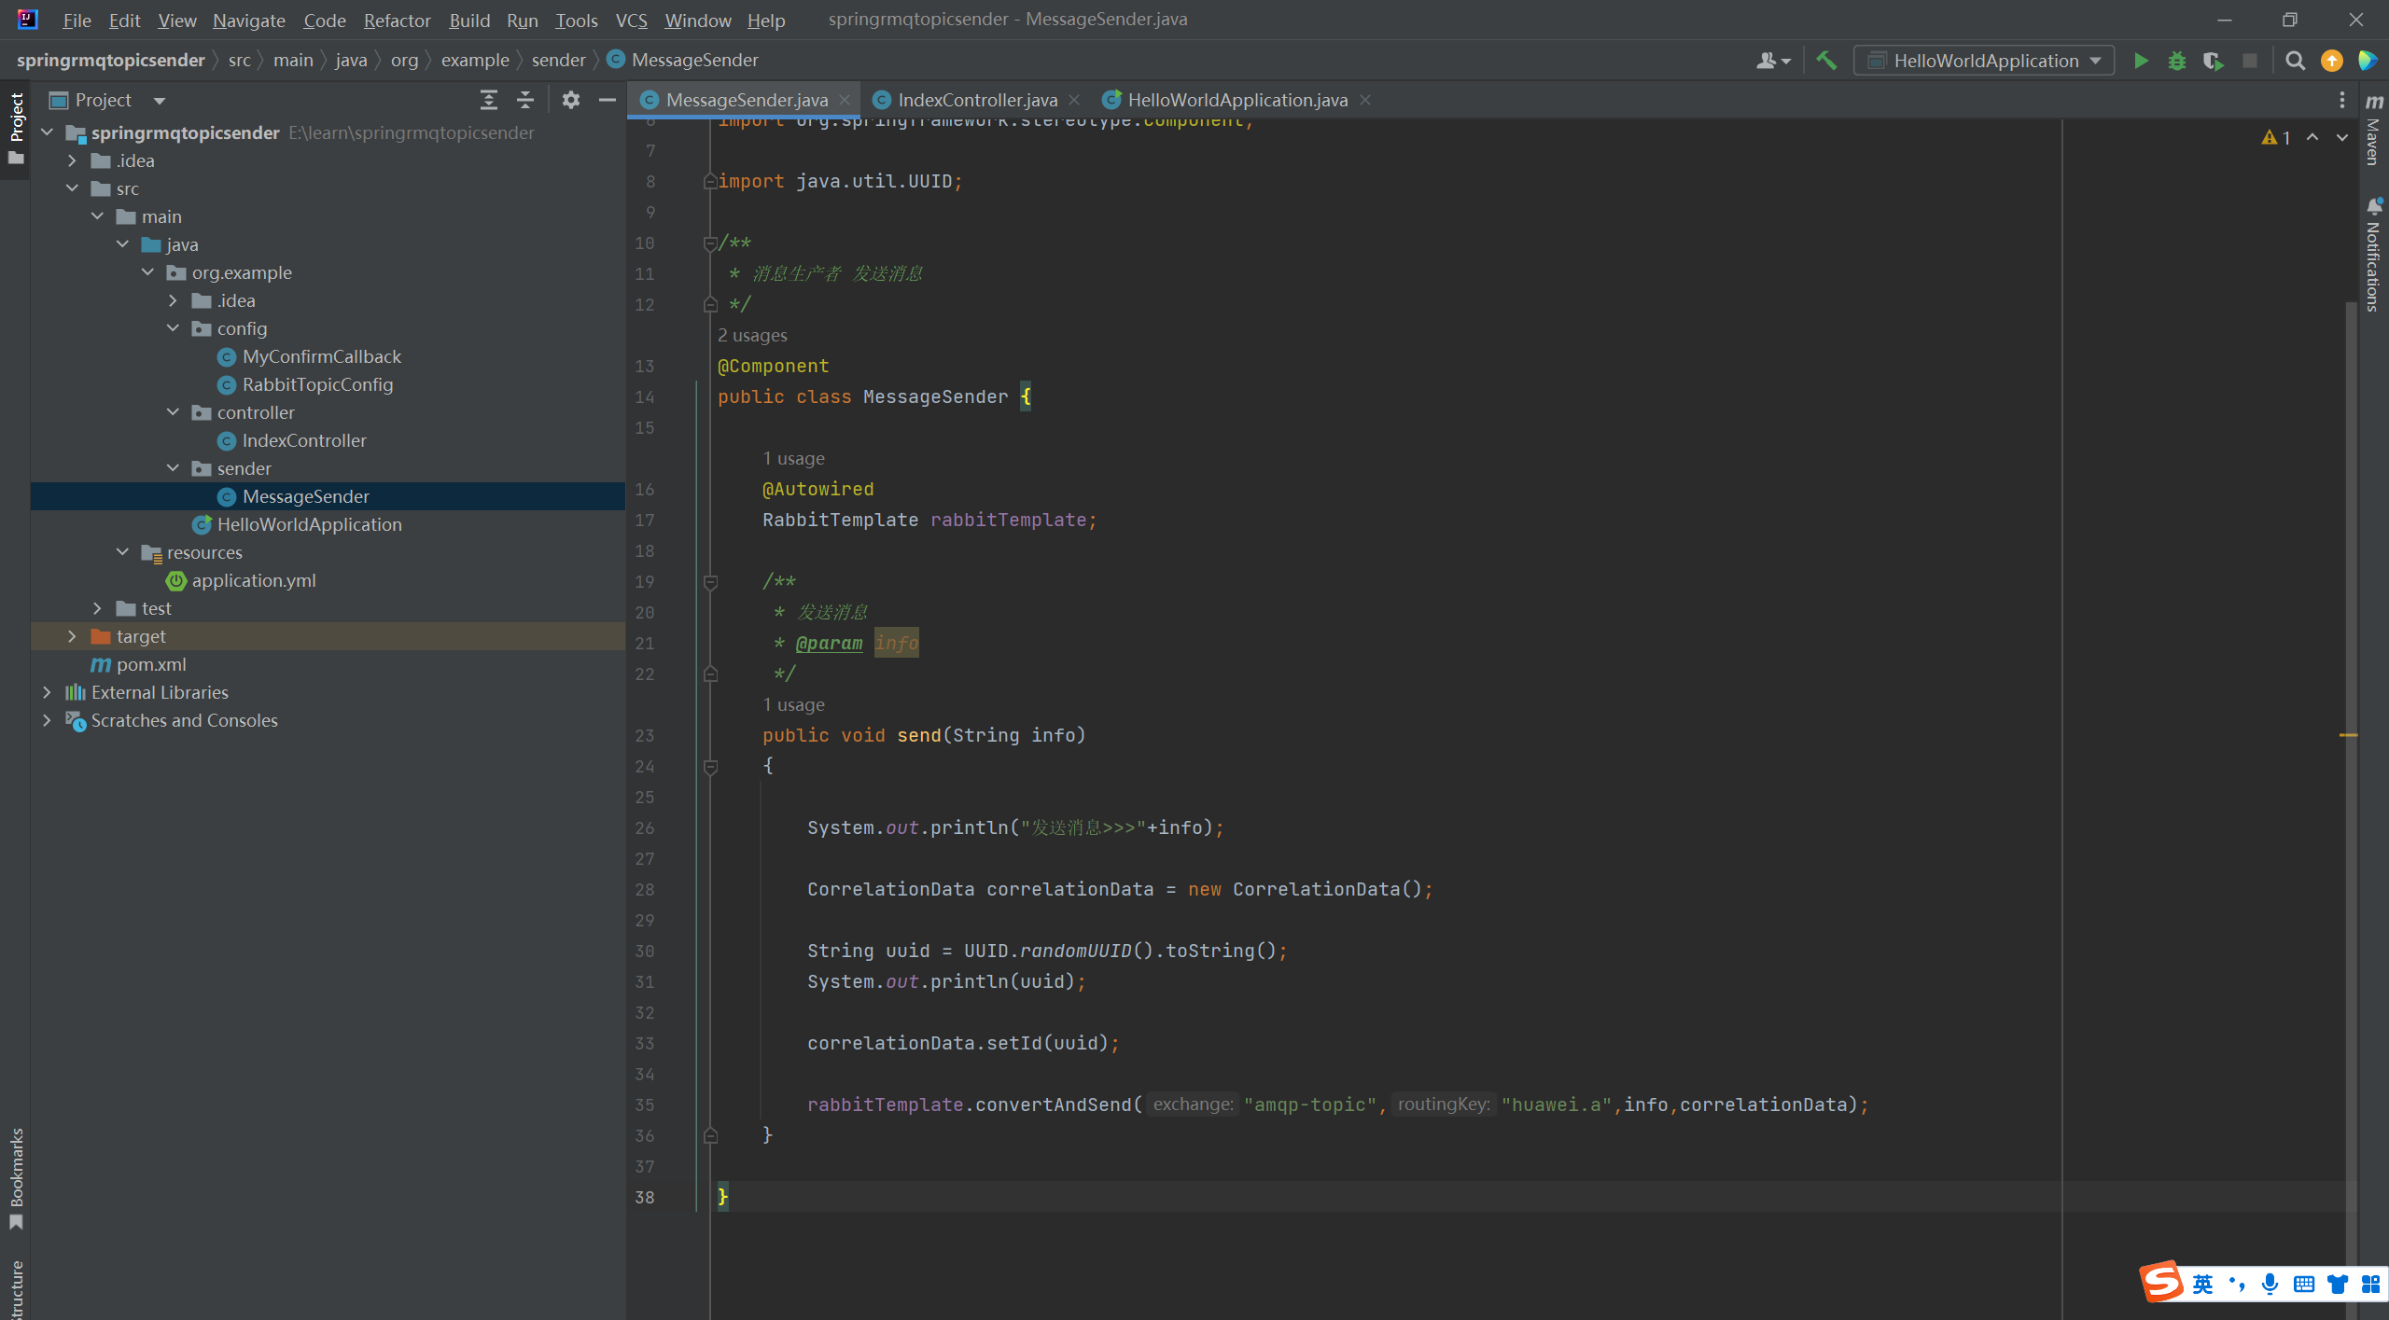The height and width of the screenshot is (1320, 2389).
Task: Click the warning indicator in editor
Action: 2276,137
